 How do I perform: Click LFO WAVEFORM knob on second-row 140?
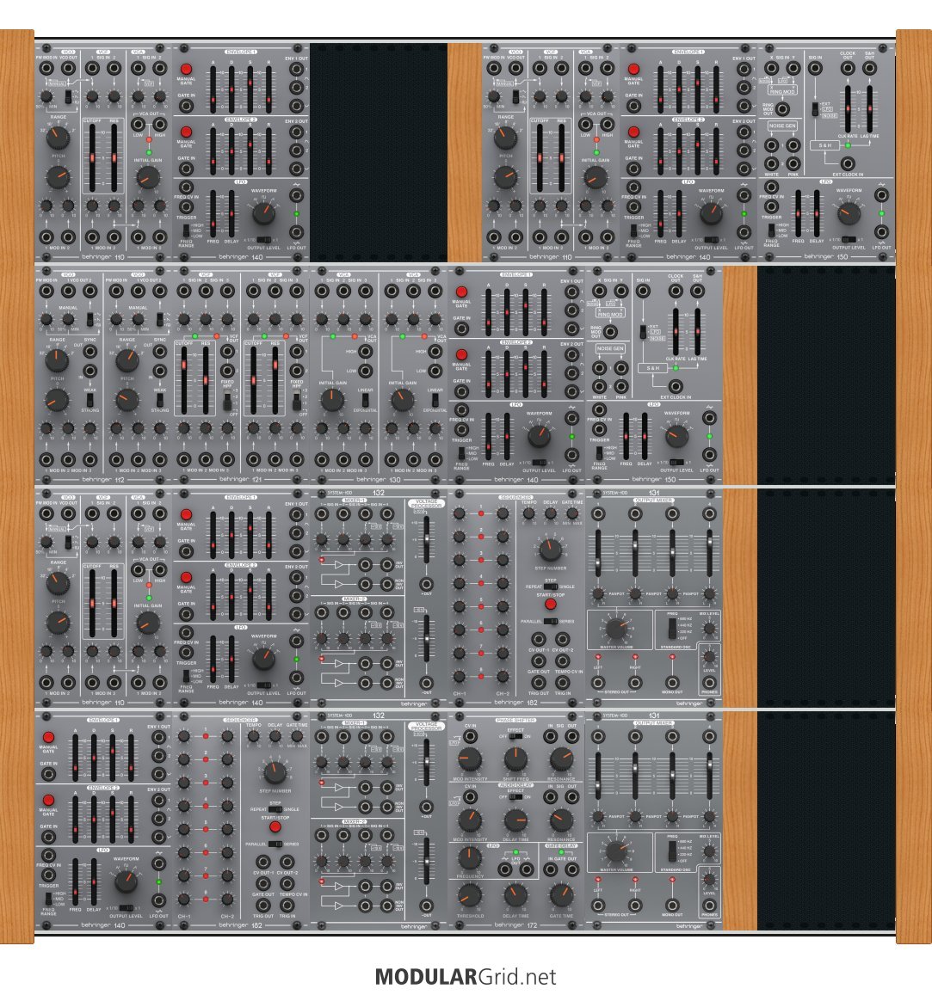(x=539, y=436)
